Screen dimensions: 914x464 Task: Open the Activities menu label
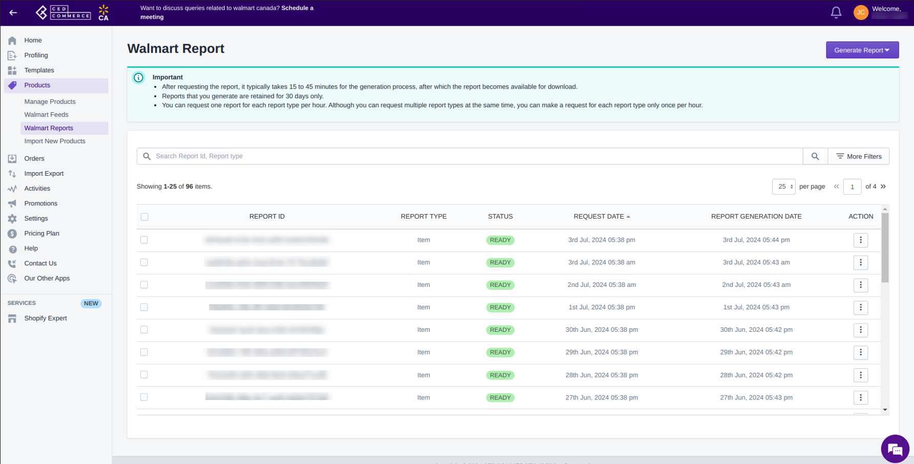pyautogui.click(x=37, y=188)
